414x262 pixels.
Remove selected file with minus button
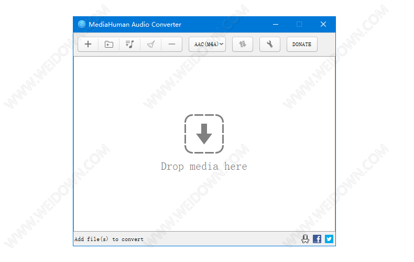(x=172, y=44)
